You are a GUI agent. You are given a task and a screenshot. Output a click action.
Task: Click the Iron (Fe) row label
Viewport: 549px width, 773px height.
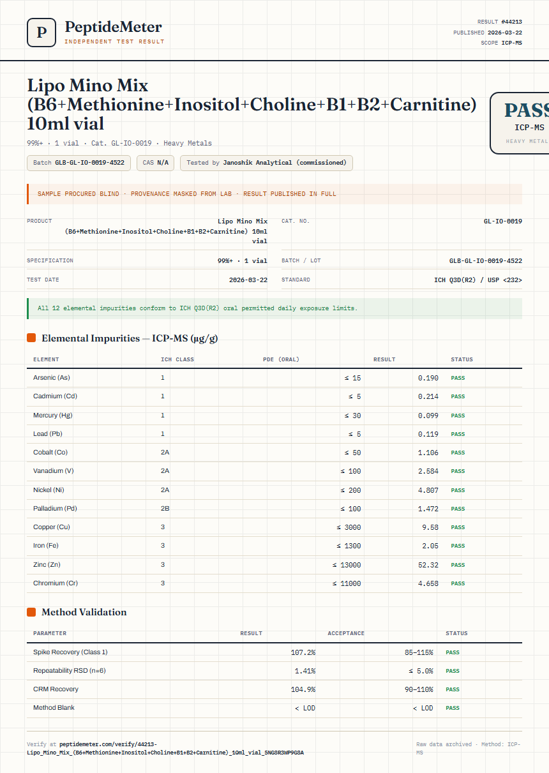click(x=46, y=546)
